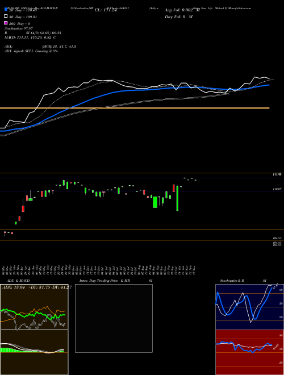Viewport: 284px width, 375px height.
Task: Click the 'MACD: 111.11, 110.29, 0.82 C' readout
Action: [30, 37]
